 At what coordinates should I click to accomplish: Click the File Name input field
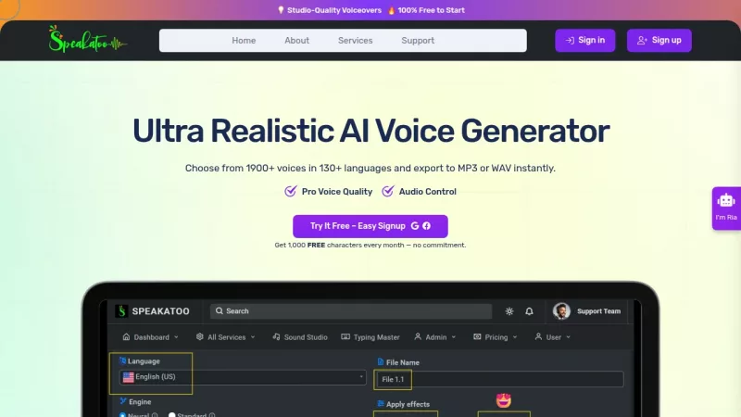[x=498, y=379]
